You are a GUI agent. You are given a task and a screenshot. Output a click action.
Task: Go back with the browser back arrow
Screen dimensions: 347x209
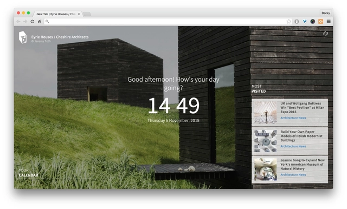tap(18, 22)
